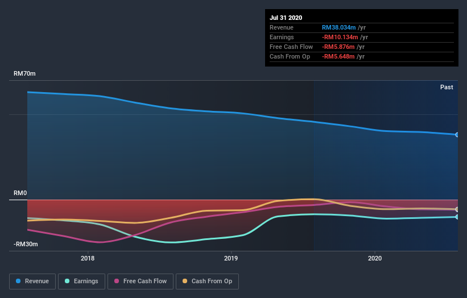Click the Earnings row label in tooltip

282,37
